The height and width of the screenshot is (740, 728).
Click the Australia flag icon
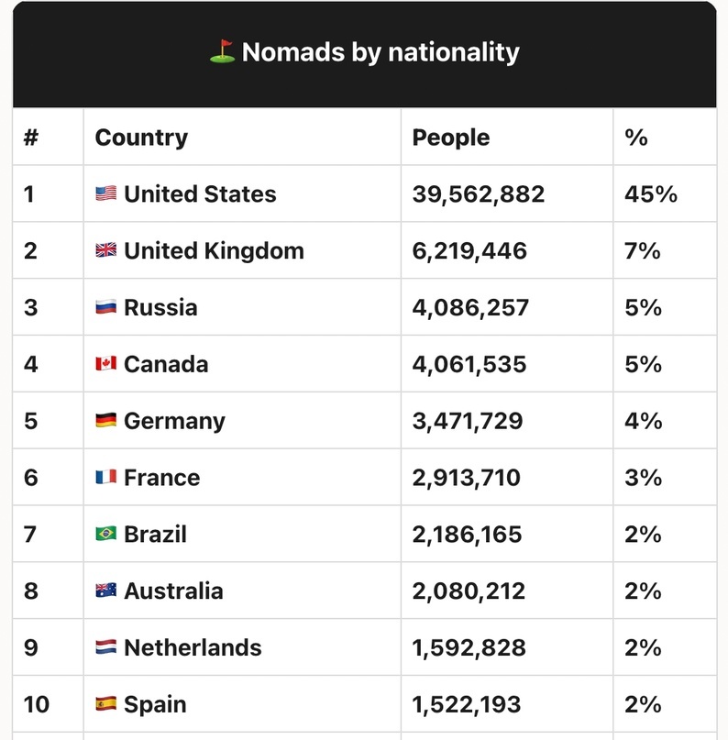(x=106, y=591)
